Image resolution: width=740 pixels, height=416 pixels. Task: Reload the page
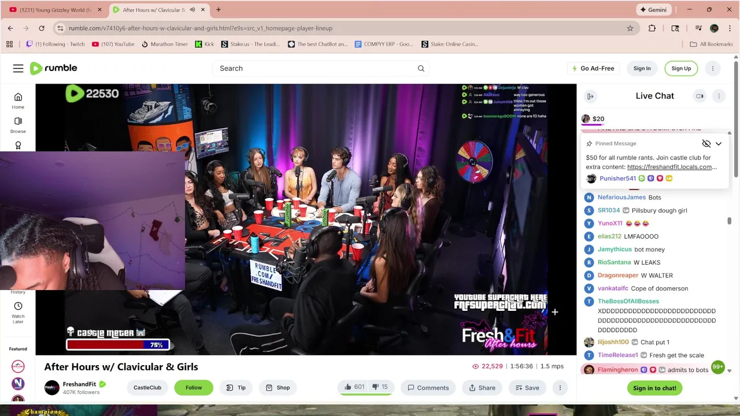(42, 28)
